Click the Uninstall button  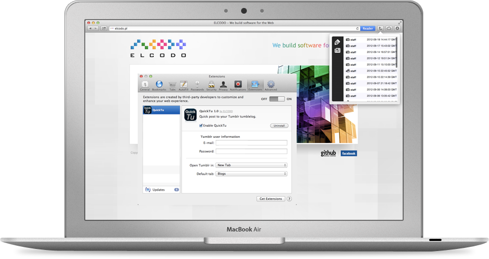[x=279, y=126]
